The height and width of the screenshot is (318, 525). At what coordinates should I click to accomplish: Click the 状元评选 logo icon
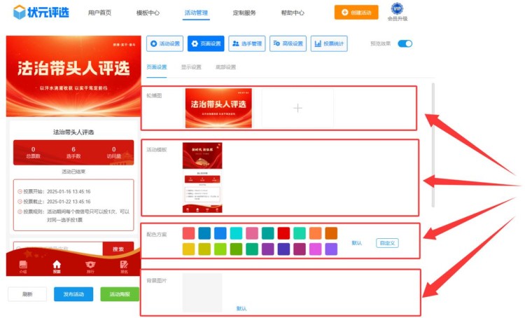(x=20, y=12)
